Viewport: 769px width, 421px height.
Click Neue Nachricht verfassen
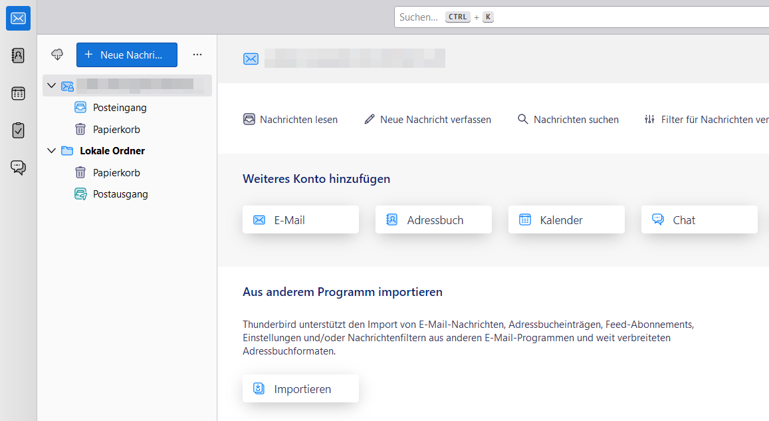pos(427,119)
